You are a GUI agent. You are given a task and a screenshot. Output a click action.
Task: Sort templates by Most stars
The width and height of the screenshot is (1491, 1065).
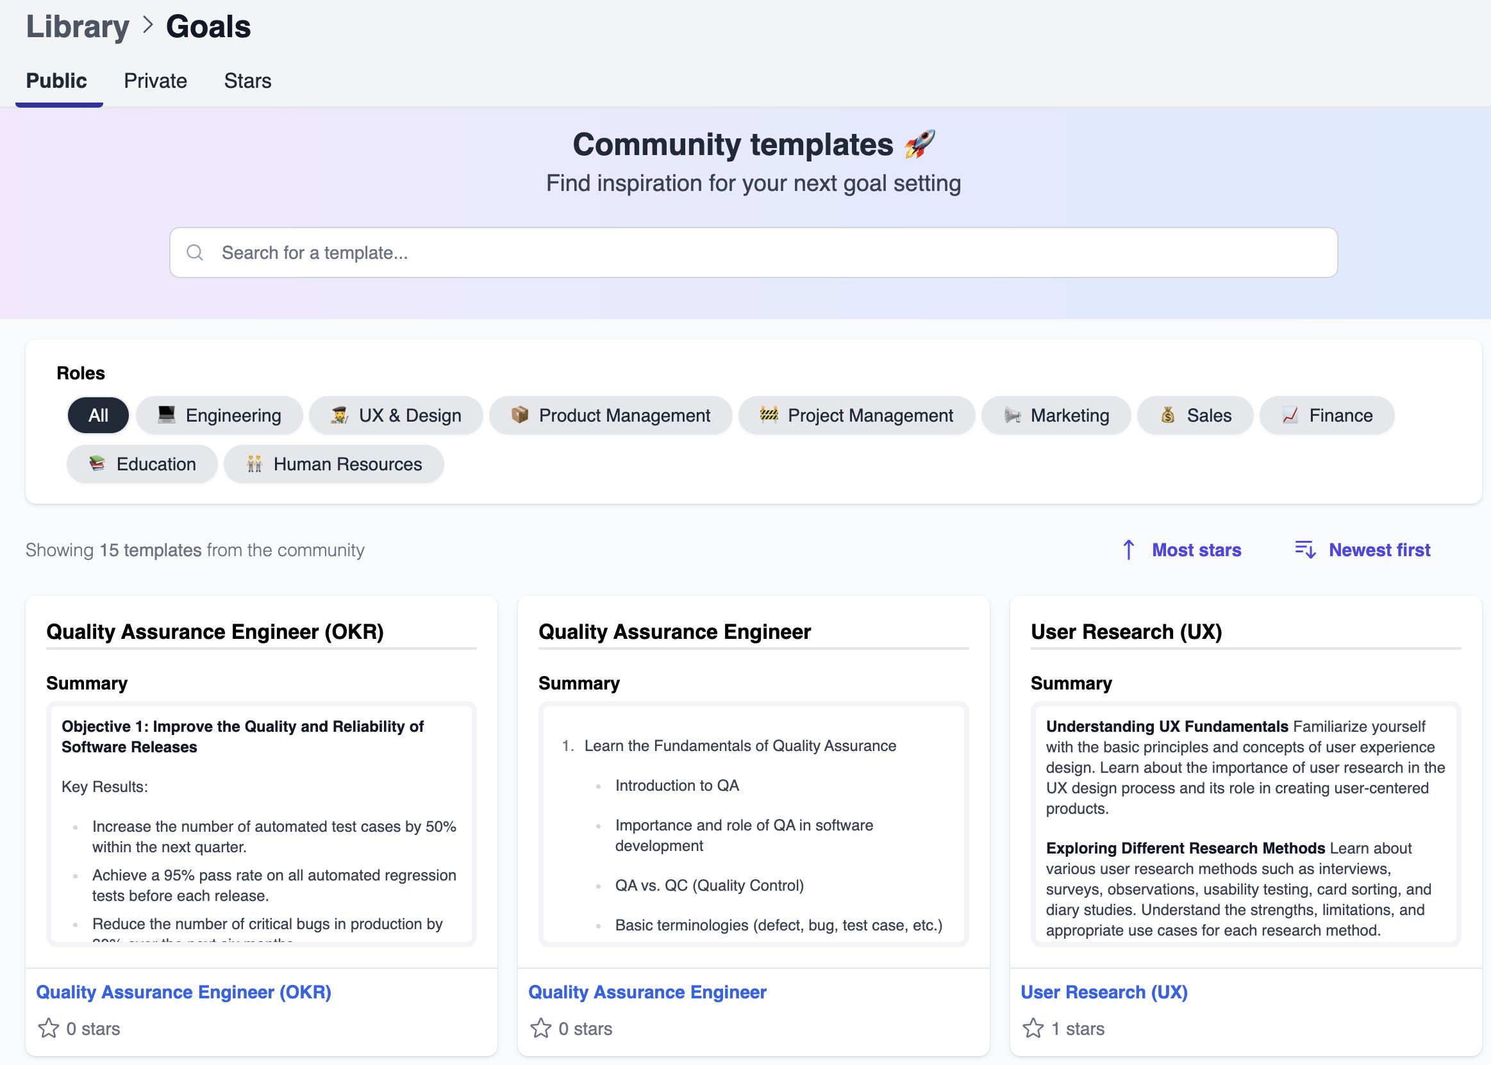[1196, 550]
